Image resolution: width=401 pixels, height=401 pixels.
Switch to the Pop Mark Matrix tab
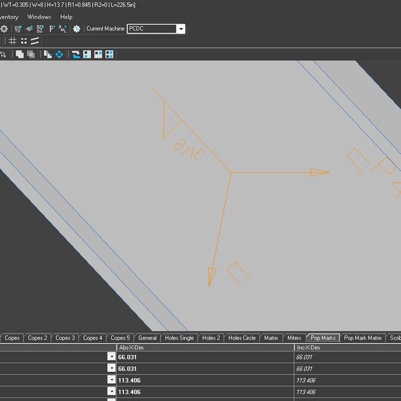pos(363,338)
